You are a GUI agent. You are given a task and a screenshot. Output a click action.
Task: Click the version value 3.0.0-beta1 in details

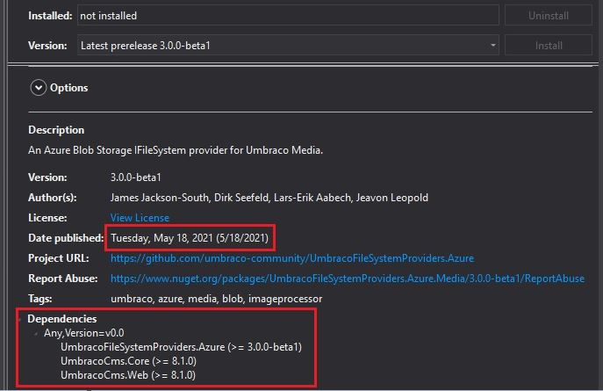pyautogui.click(x=136, y=177)
